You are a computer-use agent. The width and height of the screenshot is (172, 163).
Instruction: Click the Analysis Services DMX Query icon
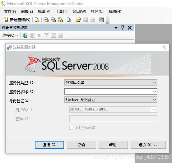(53, 20)
